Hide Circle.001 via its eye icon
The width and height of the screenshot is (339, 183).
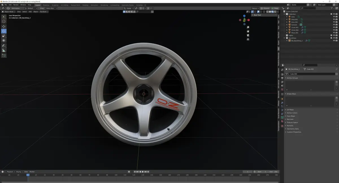pyautogui.click(x=334, y=27)
